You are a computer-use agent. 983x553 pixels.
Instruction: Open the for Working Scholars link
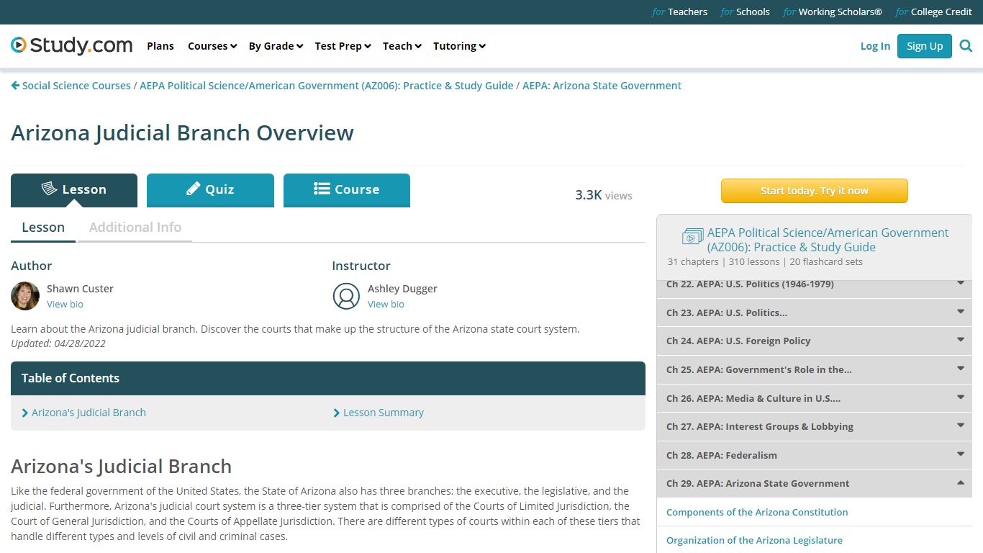tap(833, 12)
